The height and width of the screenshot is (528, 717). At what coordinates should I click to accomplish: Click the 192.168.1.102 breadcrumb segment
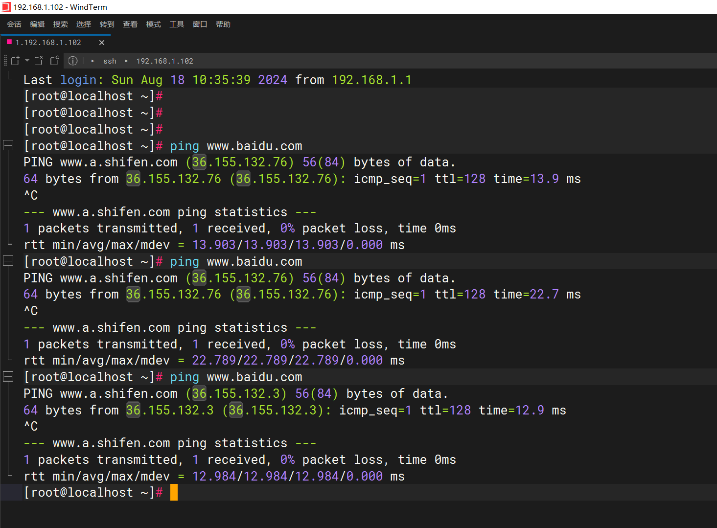(x=165, y=61)
